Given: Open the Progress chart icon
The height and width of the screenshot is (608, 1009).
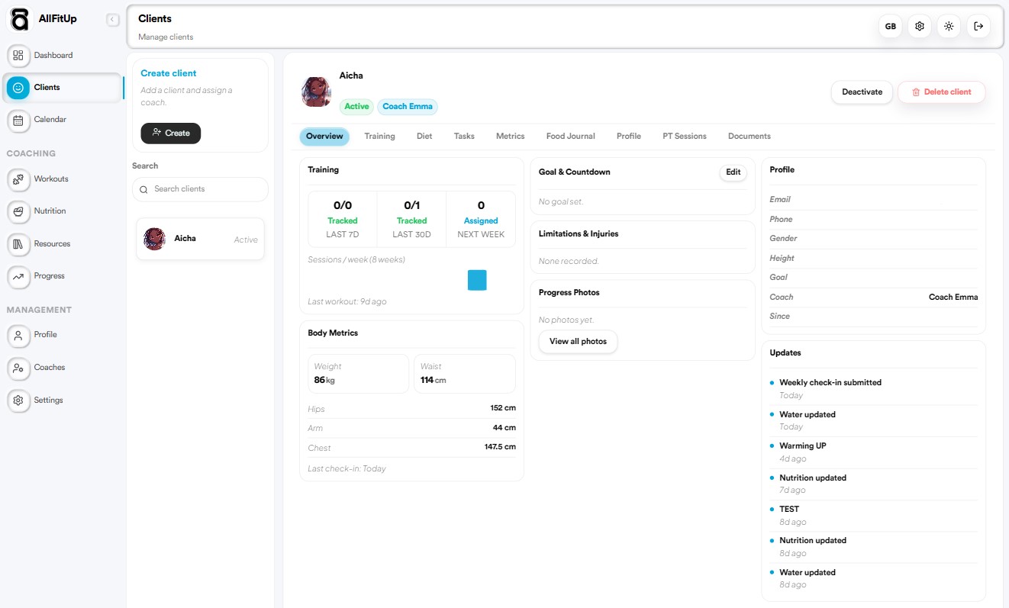Looking at the screenshot, I should tap(18, 276).
